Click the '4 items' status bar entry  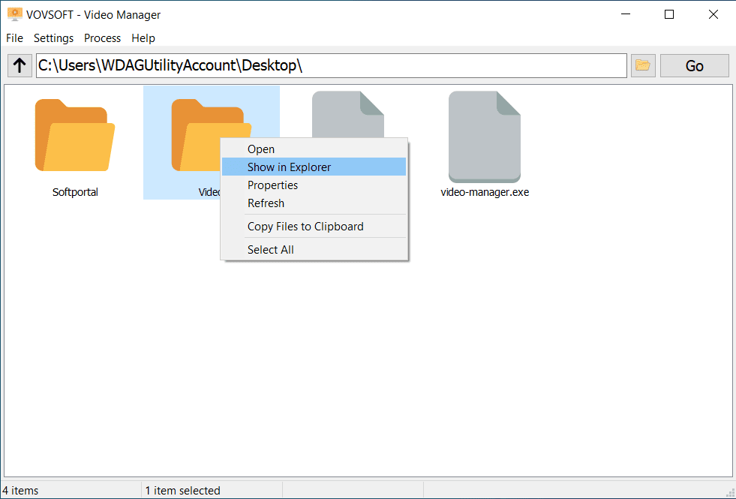coord(21,491)
